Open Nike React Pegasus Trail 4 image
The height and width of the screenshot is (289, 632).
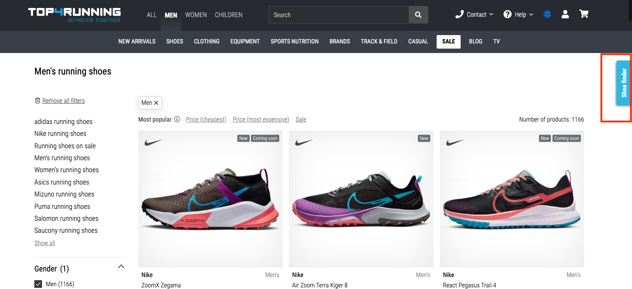coord(512,199)
